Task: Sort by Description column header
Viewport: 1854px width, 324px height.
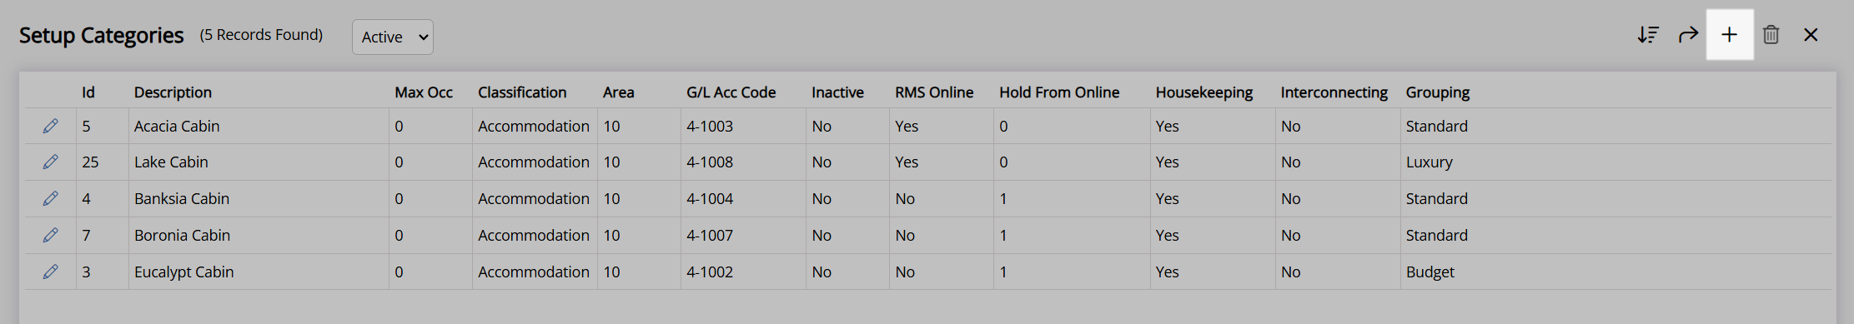Action: [173, 92]
